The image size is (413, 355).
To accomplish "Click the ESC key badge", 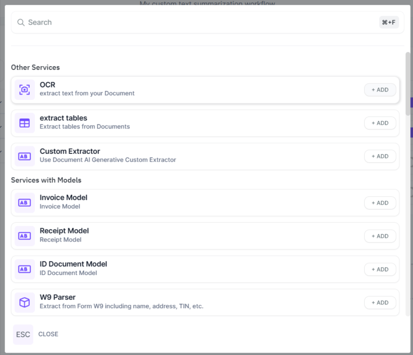I will pos(23,334).
